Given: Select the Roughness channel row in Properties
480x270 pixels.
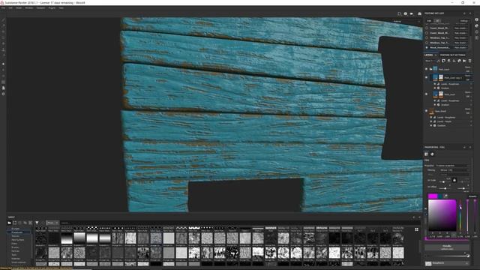Looking at the screenshot, I should [447, 263].
